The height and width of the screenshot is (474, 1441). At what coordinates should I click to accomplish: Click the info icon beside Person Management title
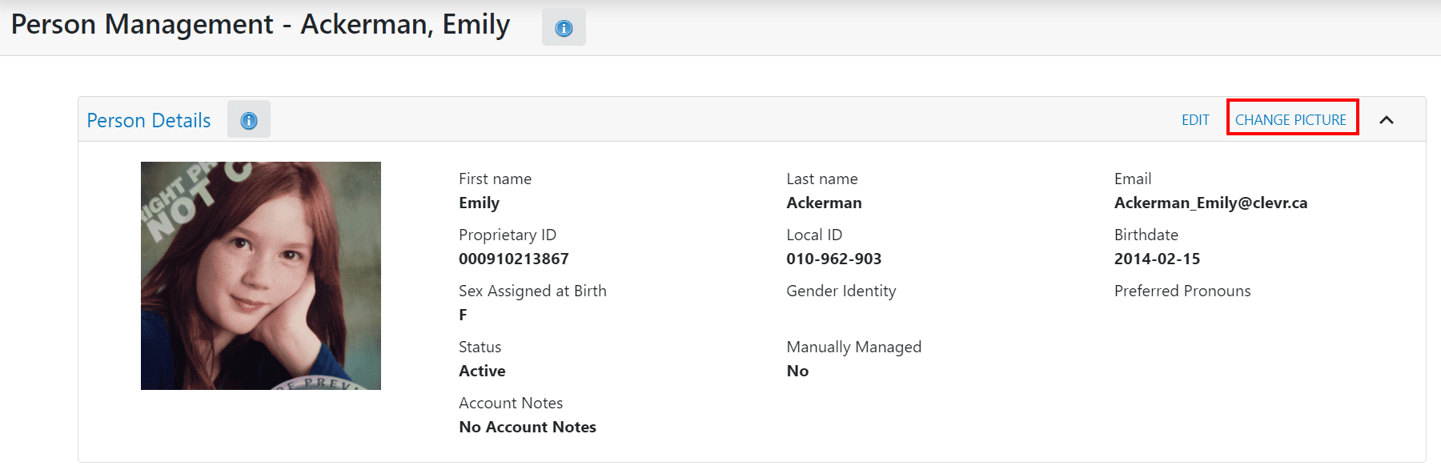pyautogui.click(x=564, y=28)
